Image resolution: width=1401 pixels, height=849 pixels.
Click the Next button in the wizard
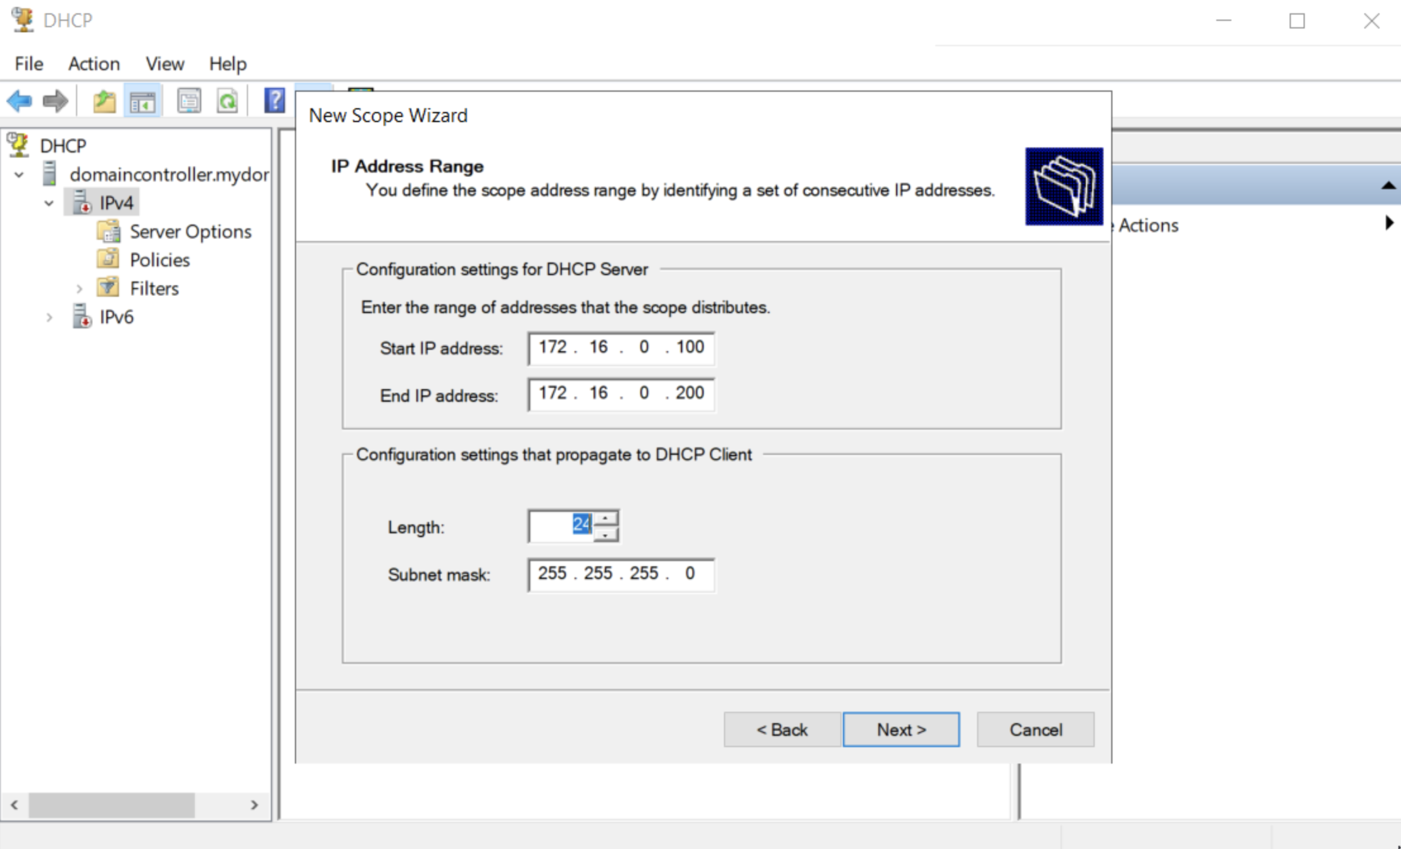click(901, 729)
